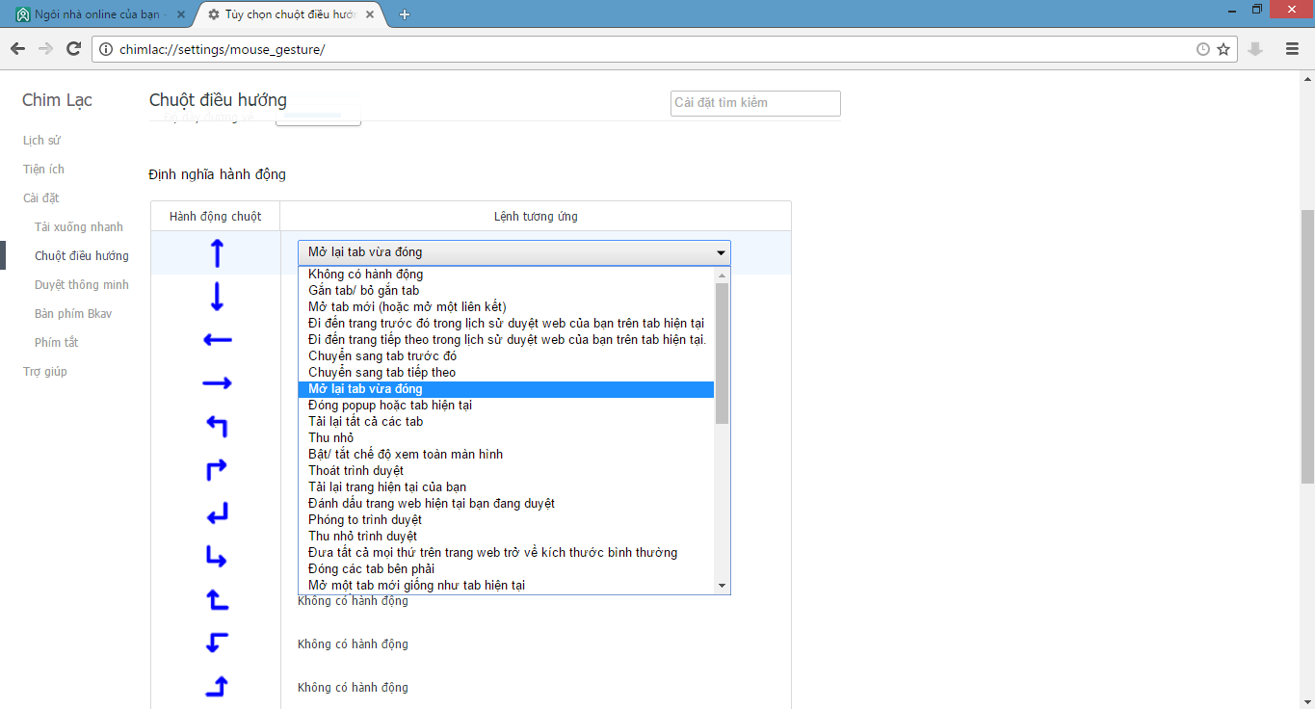The width and height of the screenshot is (1315, 709).
Task: Select 'Mở tab mới (hoặc mở một liên kết)'
Action: pos(506,307)
